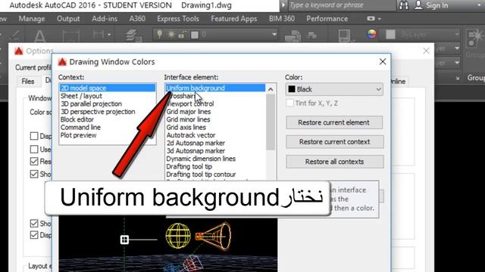Click the color wheel icon in ribbon
Viewport: 485px width, 272px height.
(x=371, y=34)
